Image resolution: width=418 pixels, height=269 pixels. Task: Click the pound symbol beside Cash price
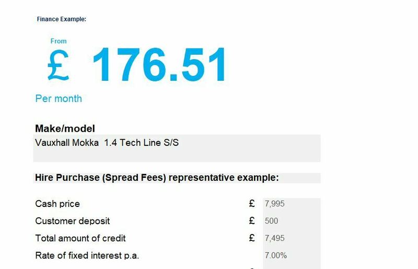pos(252,203)
